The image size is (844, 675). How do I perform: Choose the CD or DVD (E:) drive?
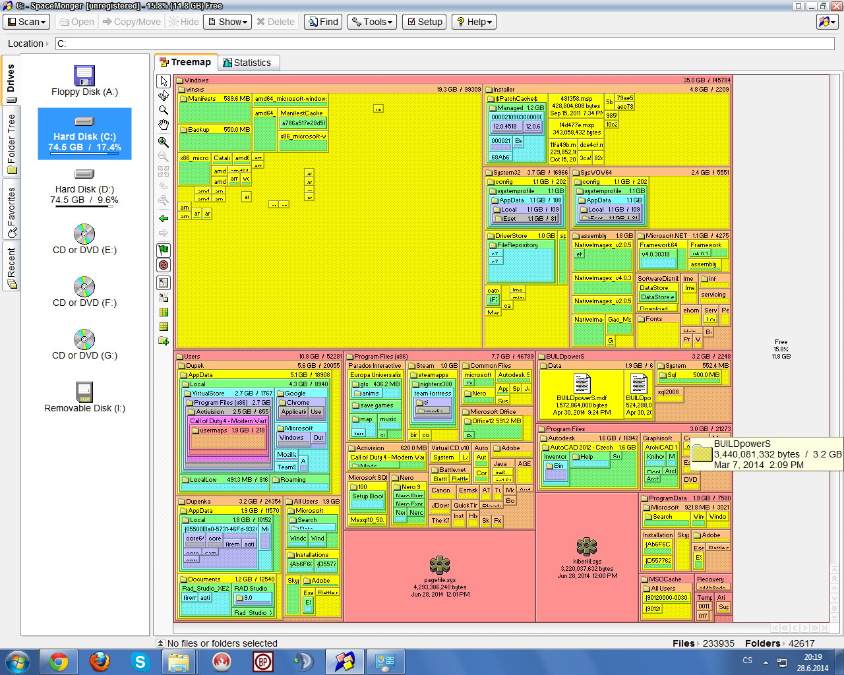point(84,239)
